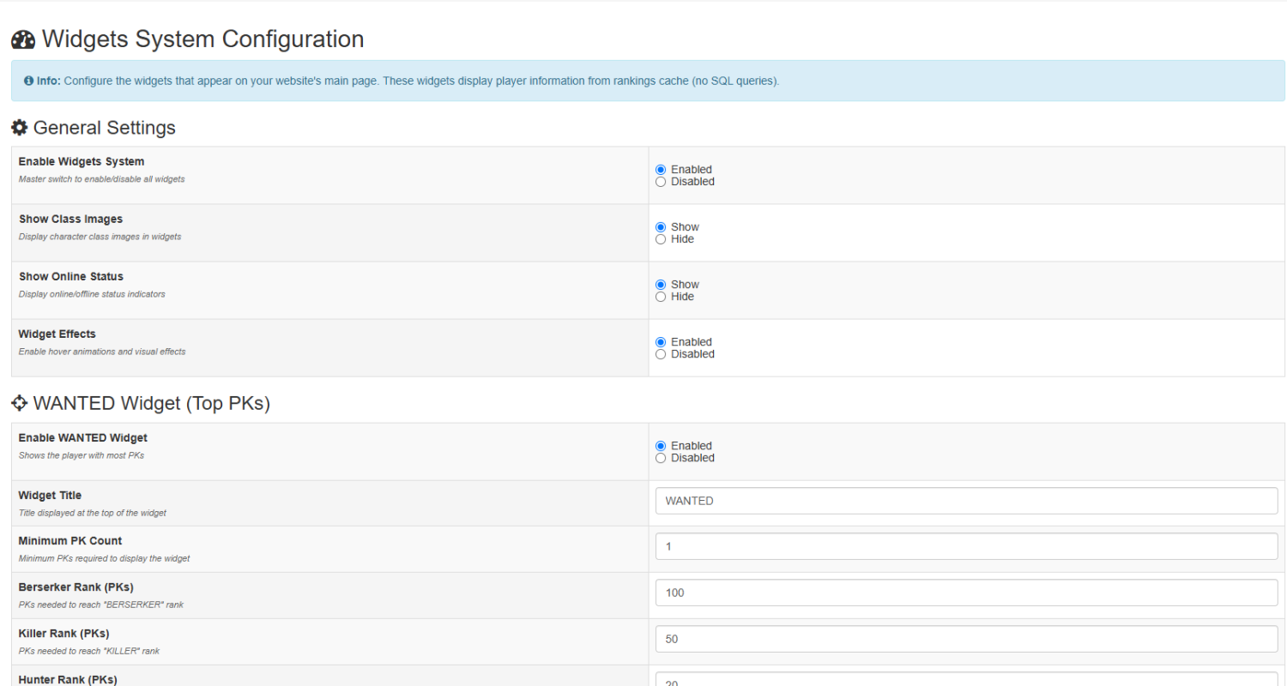Image resolution: width=1287 pixels, height=686 pixels.
Task: Click the info icon in the blue banner
Action: 28,81
